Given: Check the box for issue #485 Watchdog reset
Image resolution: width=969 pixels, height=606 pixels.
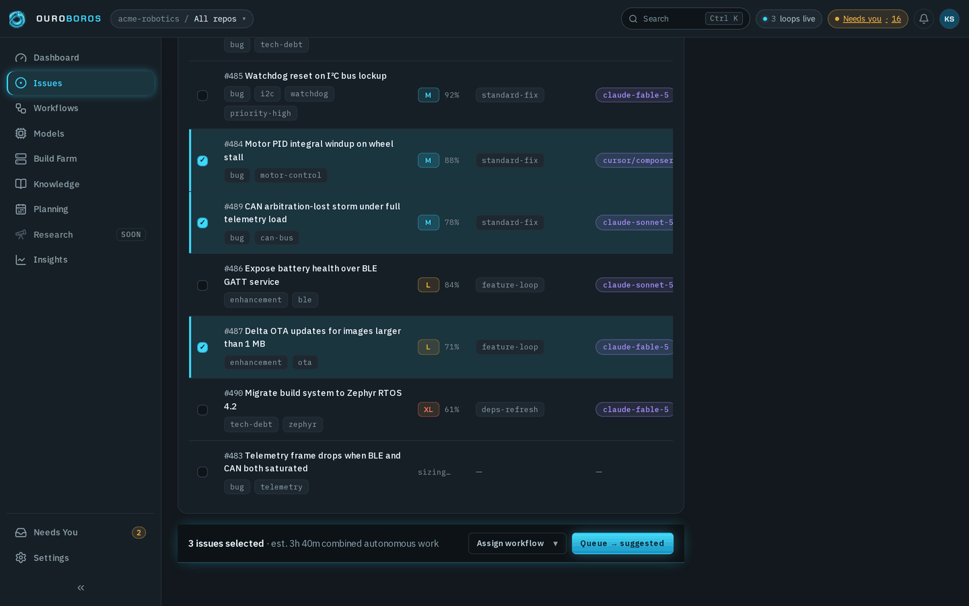Looking at the screenshot, I should (203, 96).
